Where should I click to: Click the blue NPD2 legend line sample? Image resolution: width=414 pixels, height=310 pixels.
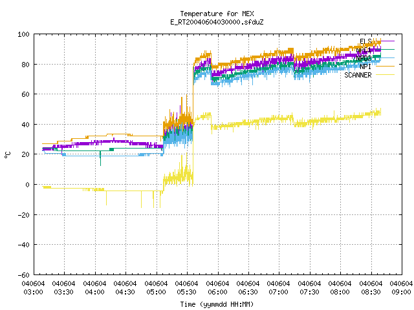pos(386,58)
